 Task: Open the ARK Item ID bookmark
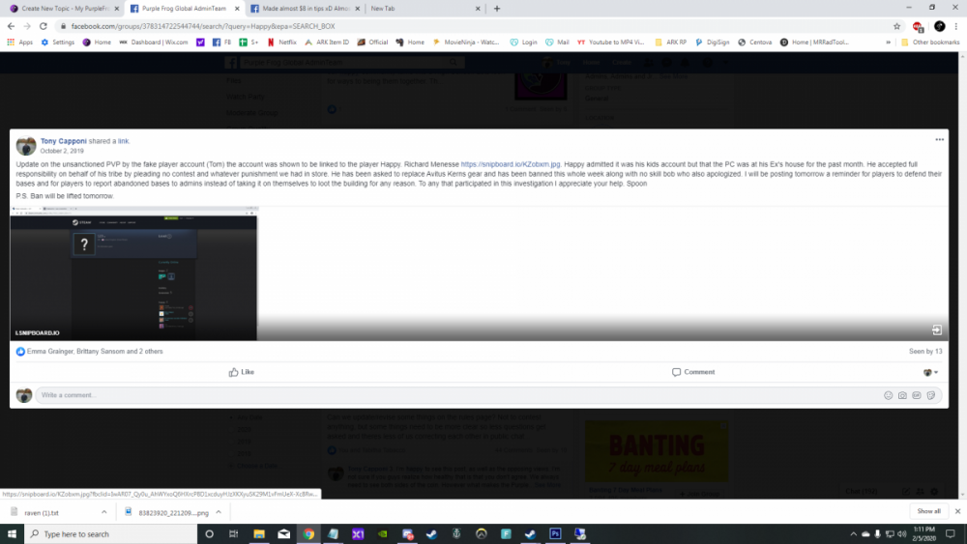pos(326,43)
